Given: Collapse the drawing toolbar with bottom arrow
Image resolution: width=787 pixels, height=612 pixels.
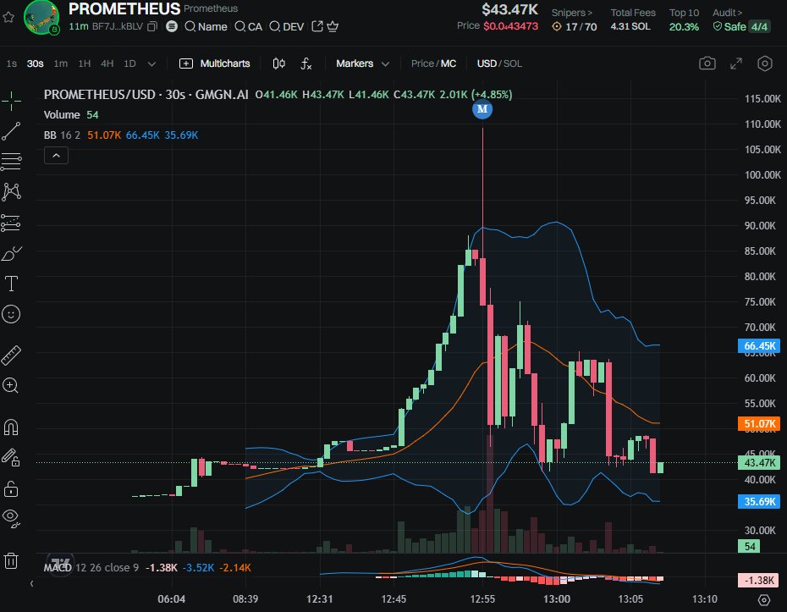Looking at the screenshot, I should click(31, 583).
